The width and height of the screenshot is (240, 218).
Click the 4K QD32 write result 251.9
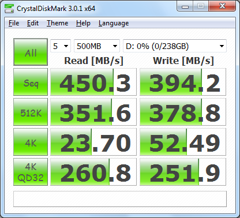click(x=183, y=172)
